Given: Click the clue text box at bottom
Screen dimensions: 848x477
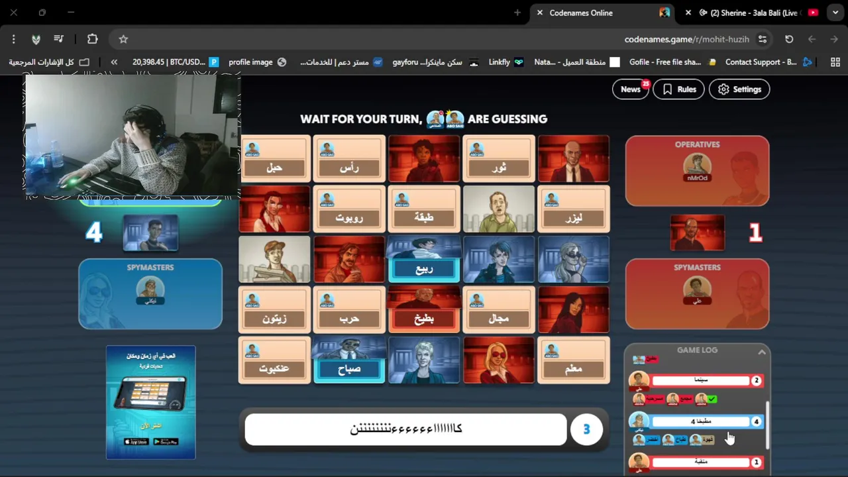Looking at the screenshot, I should (x=406, y=429).
